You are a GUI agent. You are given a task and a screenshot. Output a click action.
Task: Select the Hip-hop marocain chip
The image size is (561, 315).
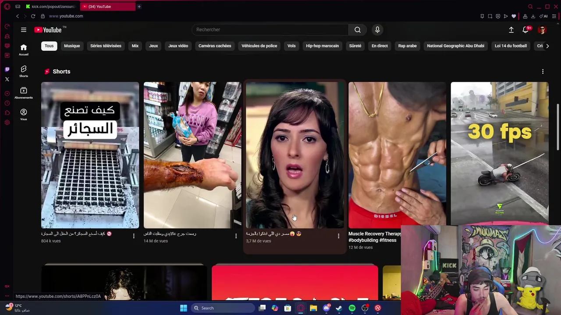click(322, 45)
